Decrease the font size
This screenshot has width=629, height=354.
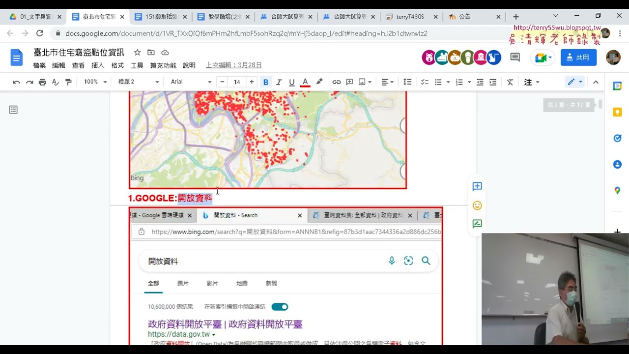(223, 82)
